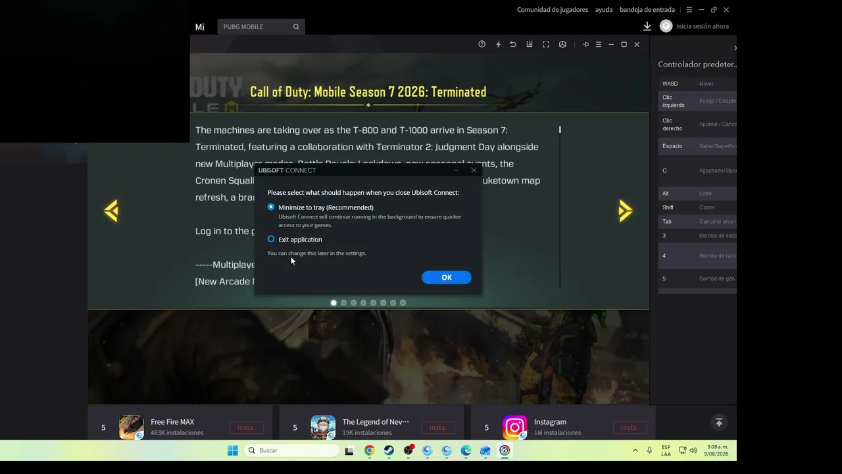This screenshot has height=474, width=842.
Task: Click the news text scrollbar thumb
Action: click(560, 130)
